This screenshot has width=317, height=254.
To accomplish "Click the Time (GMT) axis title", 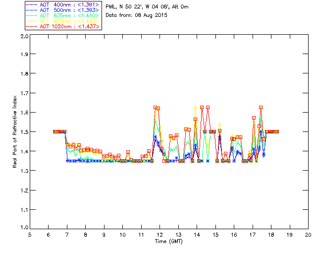I will [168, 242].
